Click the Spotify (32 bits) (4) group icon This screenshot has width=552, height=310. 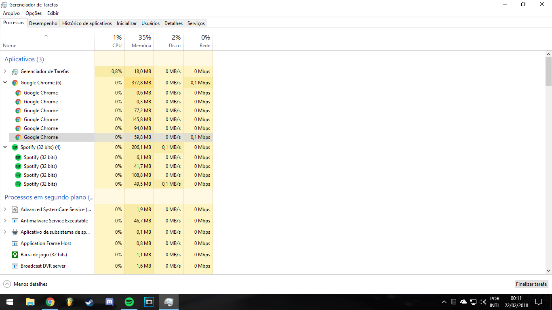(15, 147)
